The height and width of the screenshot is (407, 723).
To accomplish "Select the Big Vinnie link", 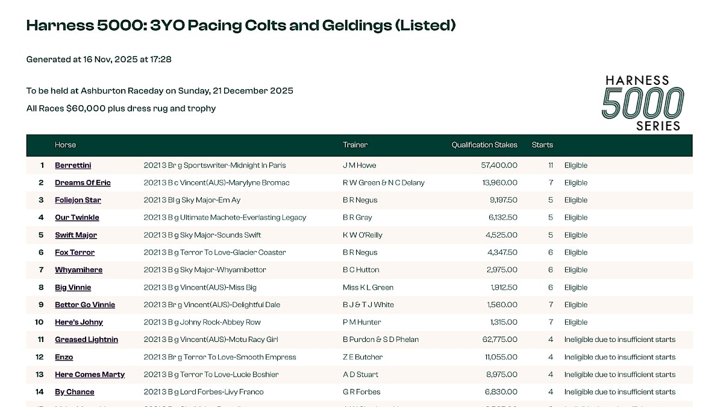I will coord(73,288).
